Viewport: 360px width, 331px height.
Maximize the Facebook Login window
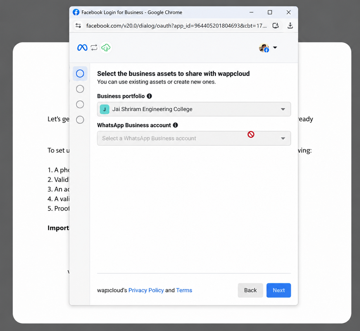point(270,12)
